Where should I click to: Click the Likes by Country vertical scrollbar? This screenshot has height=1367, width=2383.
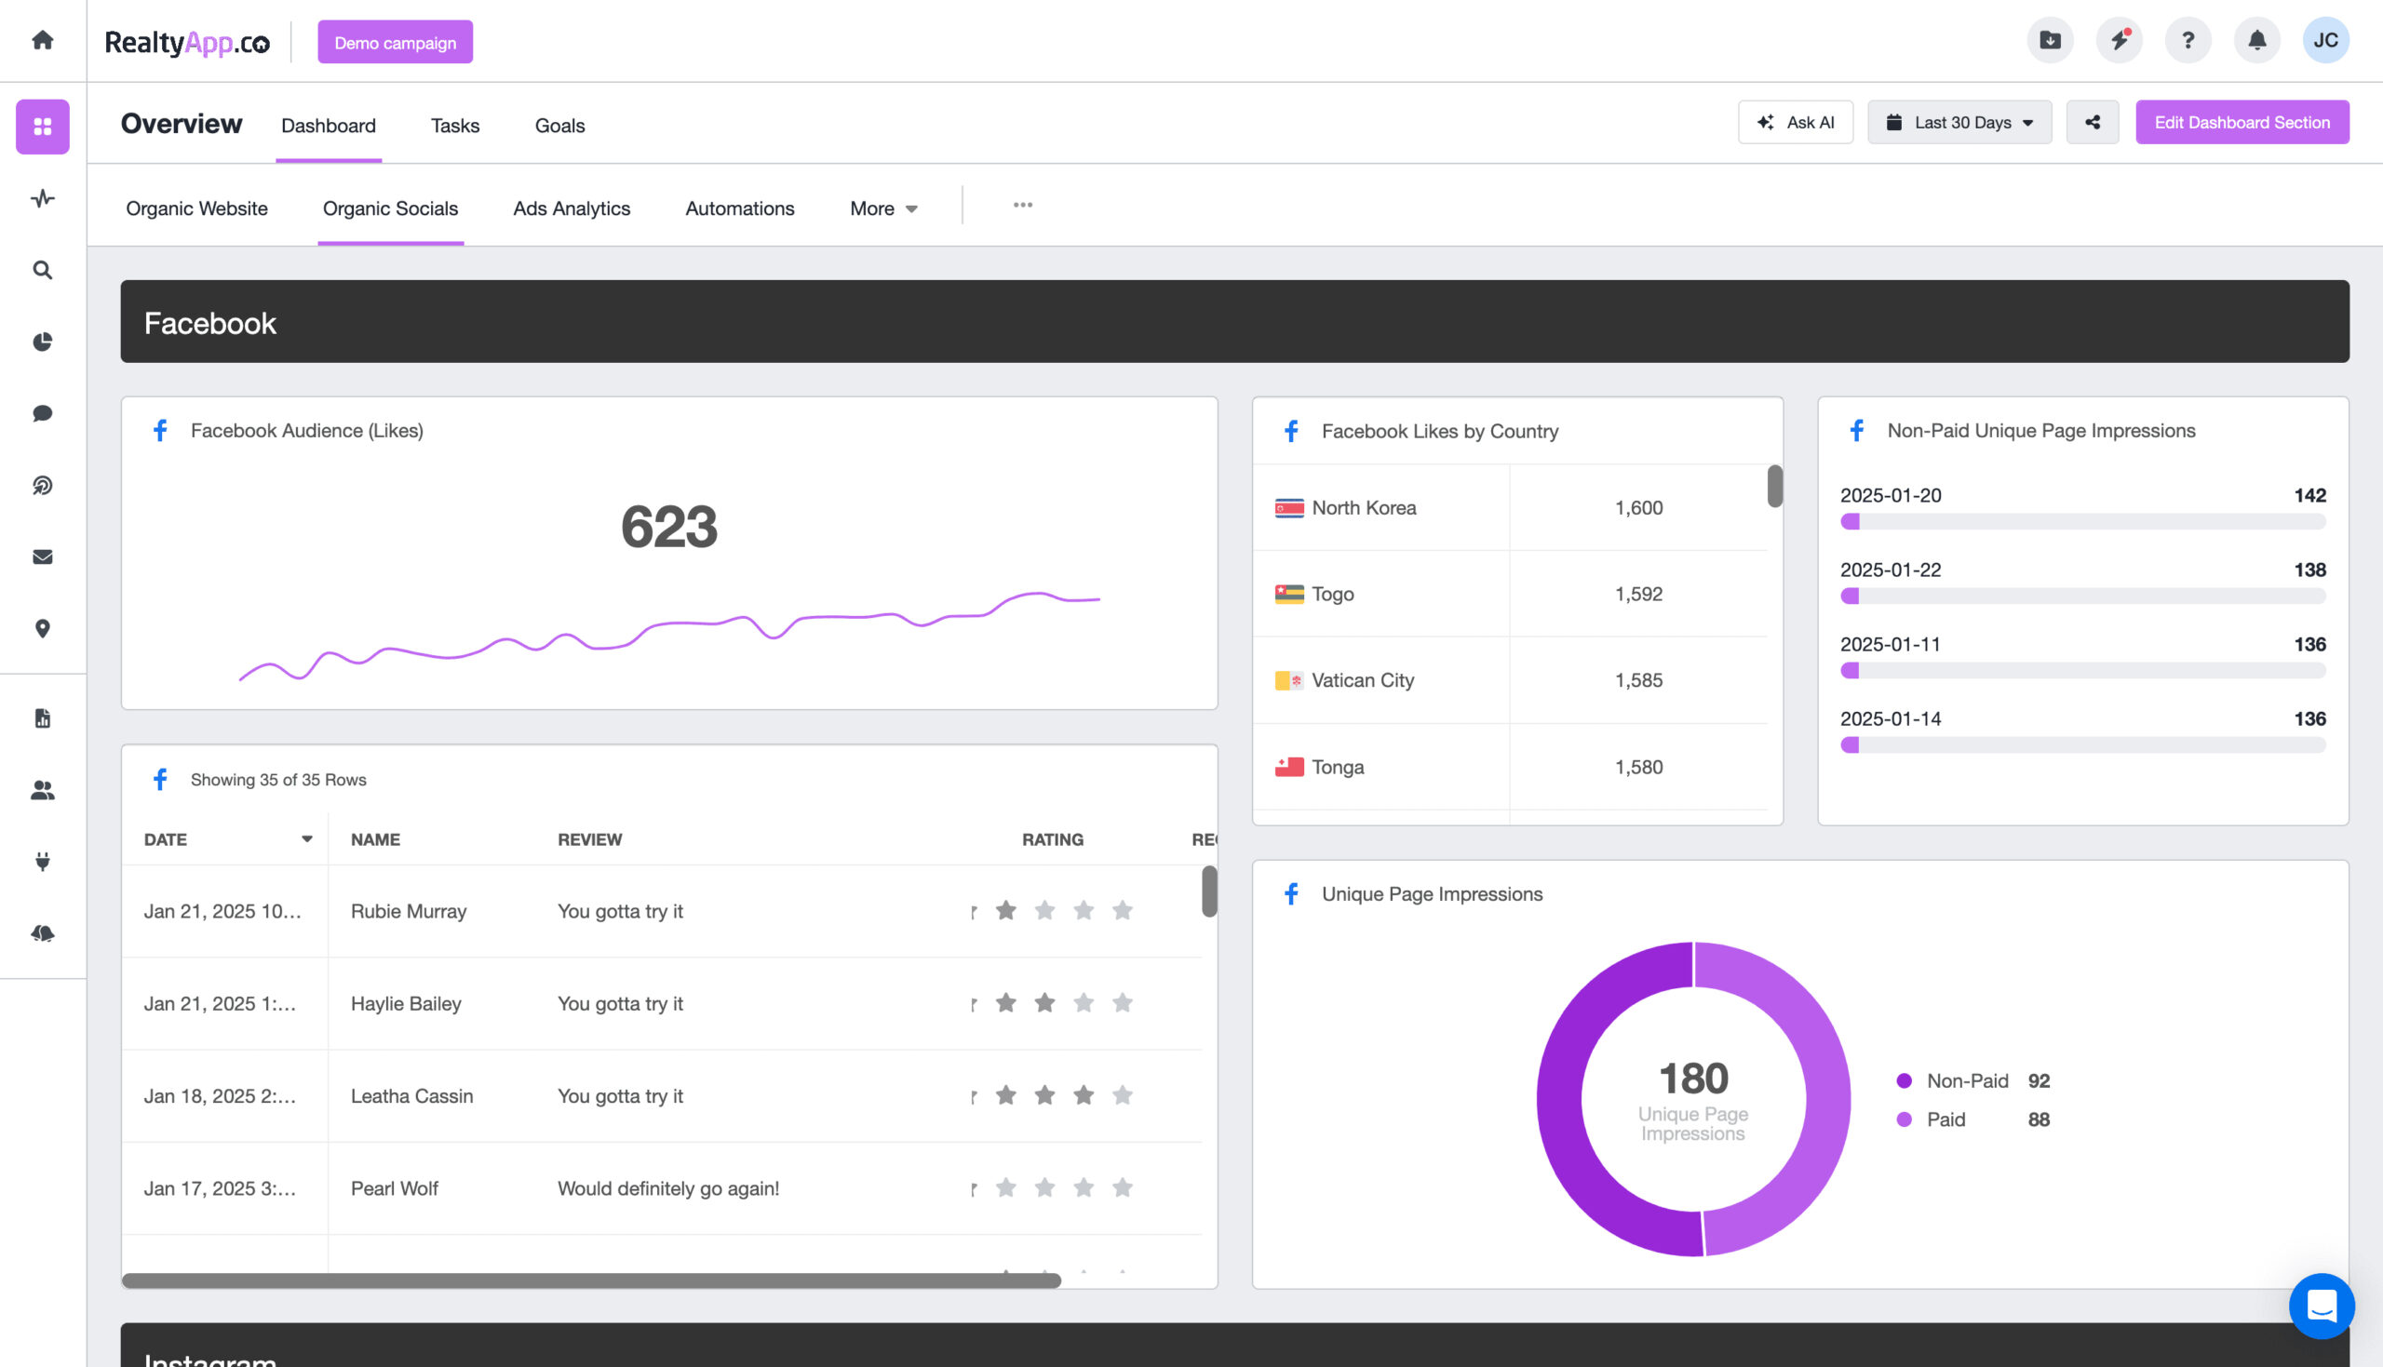pyautogui.click(x=1773, y=487)
